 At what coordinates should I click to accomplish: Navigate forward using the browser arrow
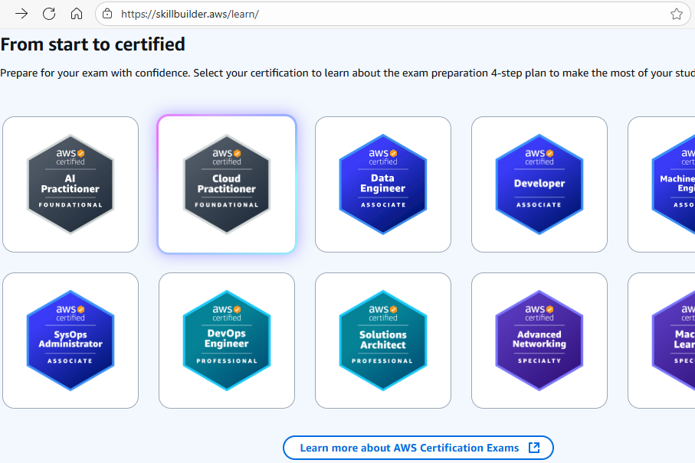click(21, 14)
